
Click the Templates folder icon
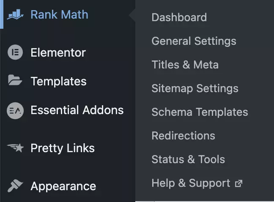(x=15, y=80)
